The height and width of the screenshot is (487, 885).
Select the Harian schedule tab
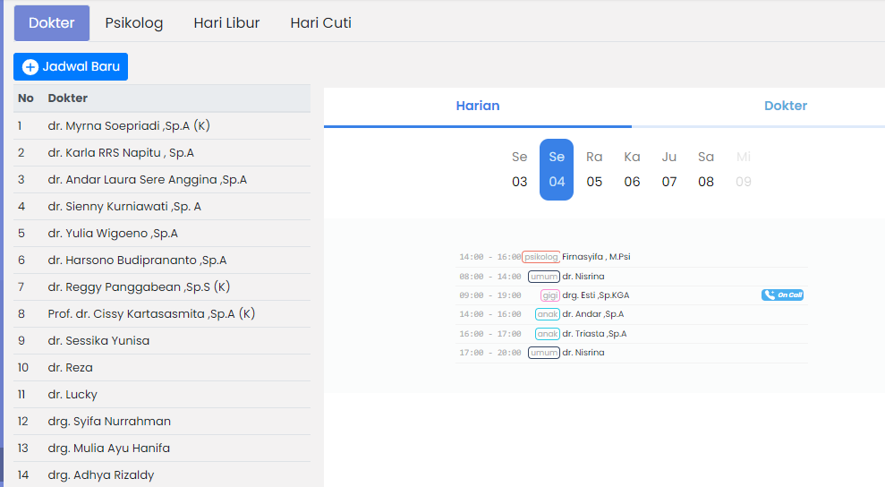[478, 106]
